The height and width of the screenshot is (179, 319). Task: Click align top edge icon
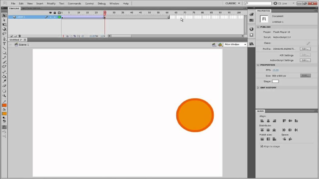pyautogui.click(x=284, y=121)
